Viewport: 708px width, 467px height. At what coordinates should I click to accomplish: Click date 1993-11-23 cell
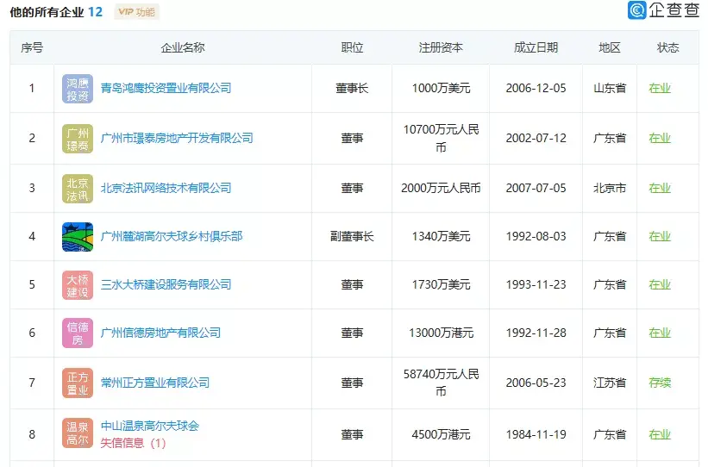click(x=536, y=284)
